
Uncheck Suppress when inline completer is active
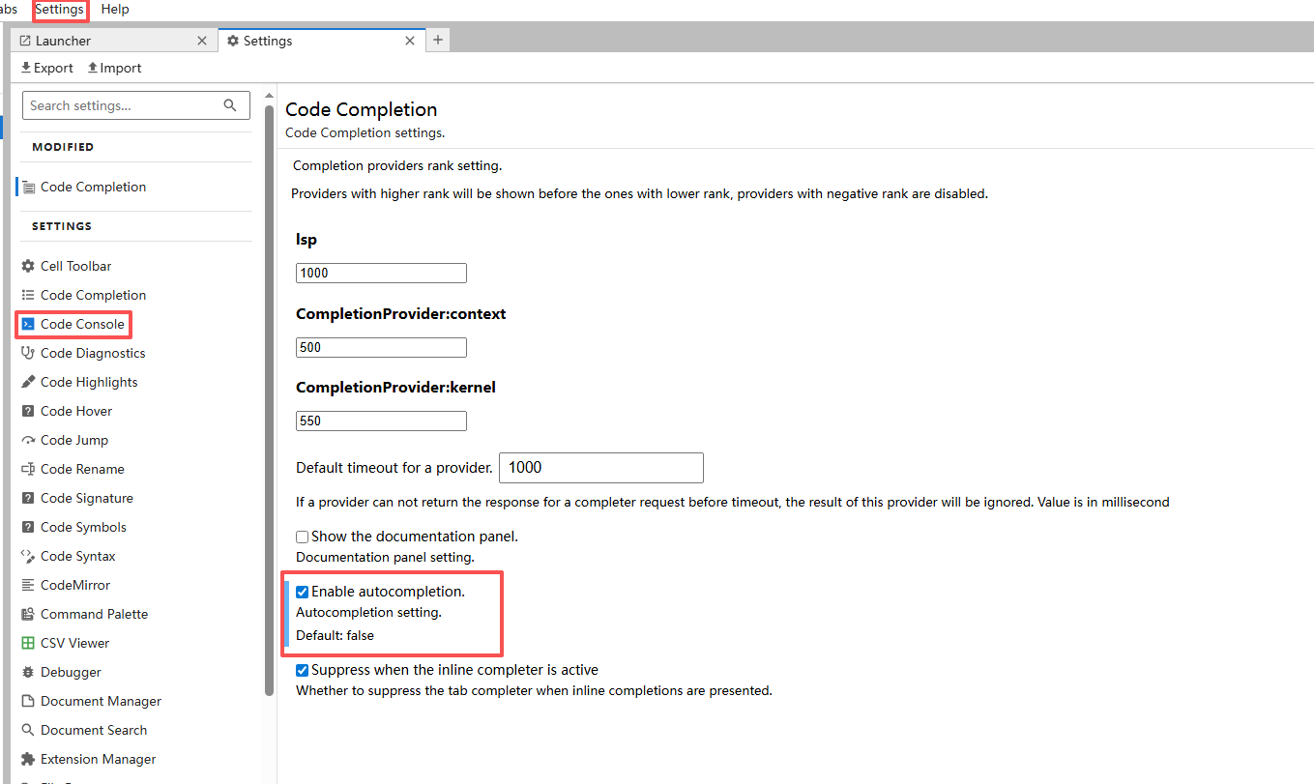[303, 670]
